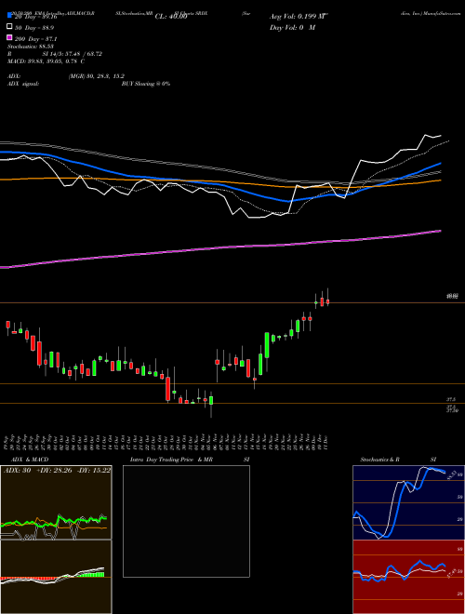Open the red RSI mini chart
Image resolution: width=465 pixels, height=614 pixels.
coord(408,577)
